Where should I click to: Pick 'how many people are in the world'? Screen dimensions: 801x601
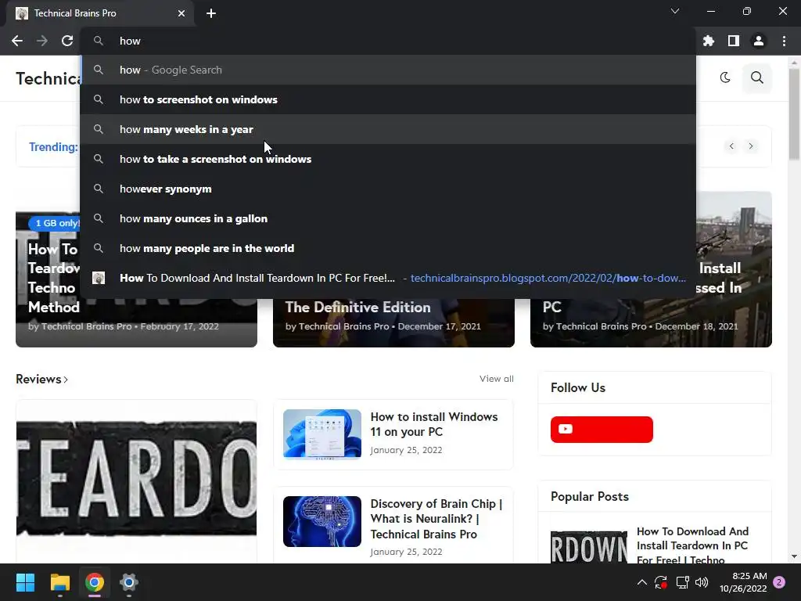(388, 248)
